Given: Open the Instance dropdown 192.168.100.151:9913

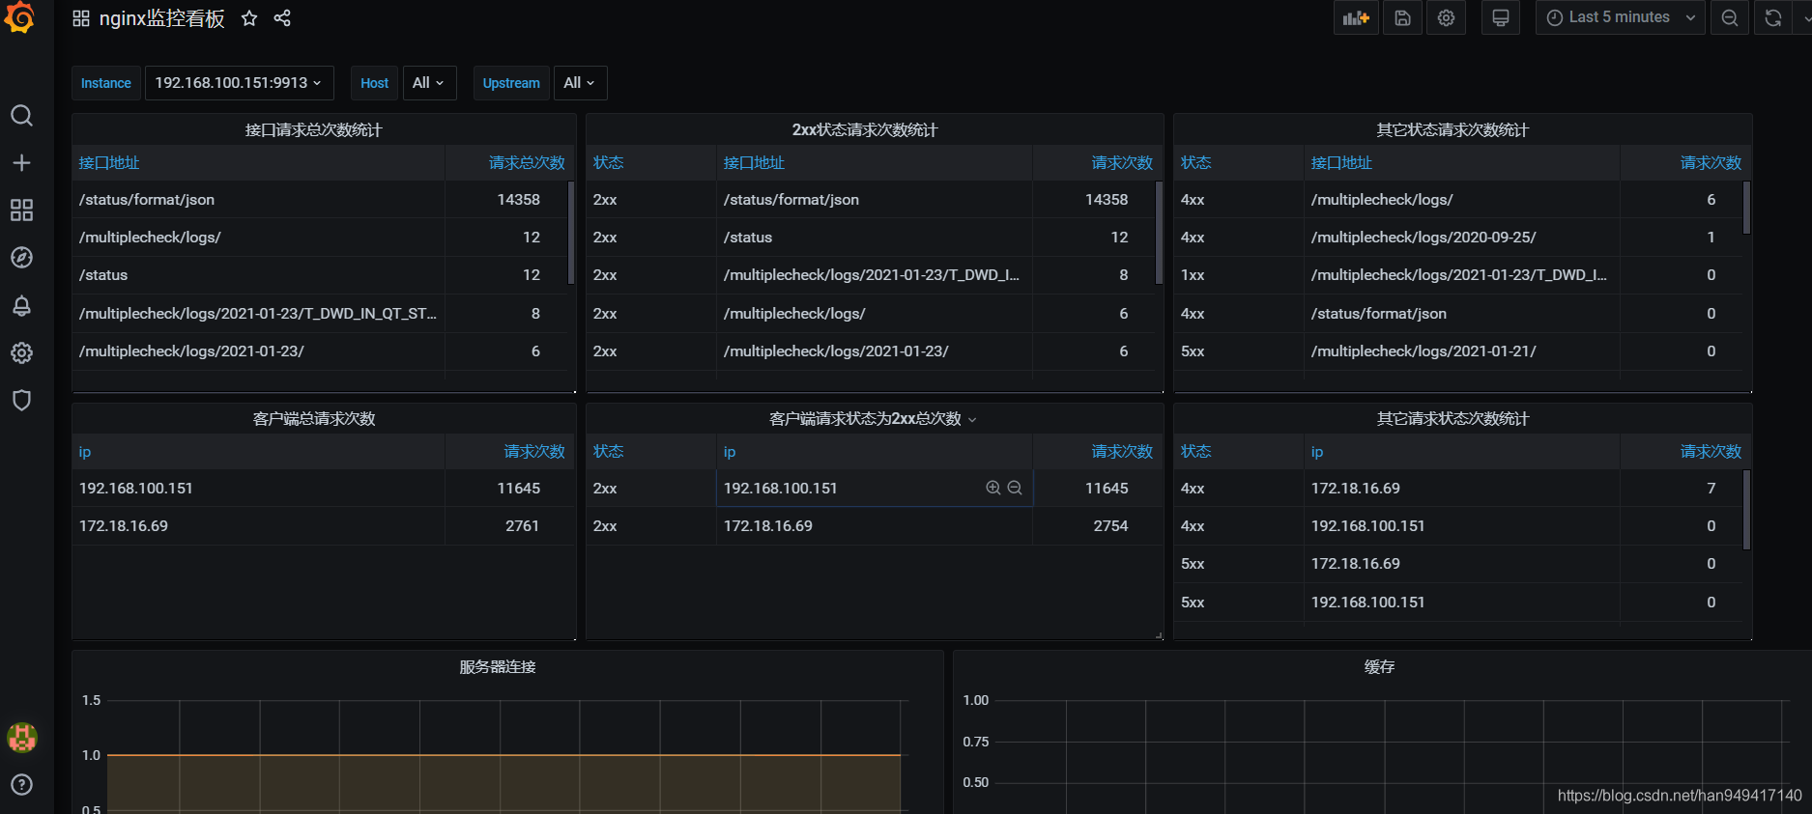Looking at the screenshot, I should pyautogui.click(x=239, y=83).
